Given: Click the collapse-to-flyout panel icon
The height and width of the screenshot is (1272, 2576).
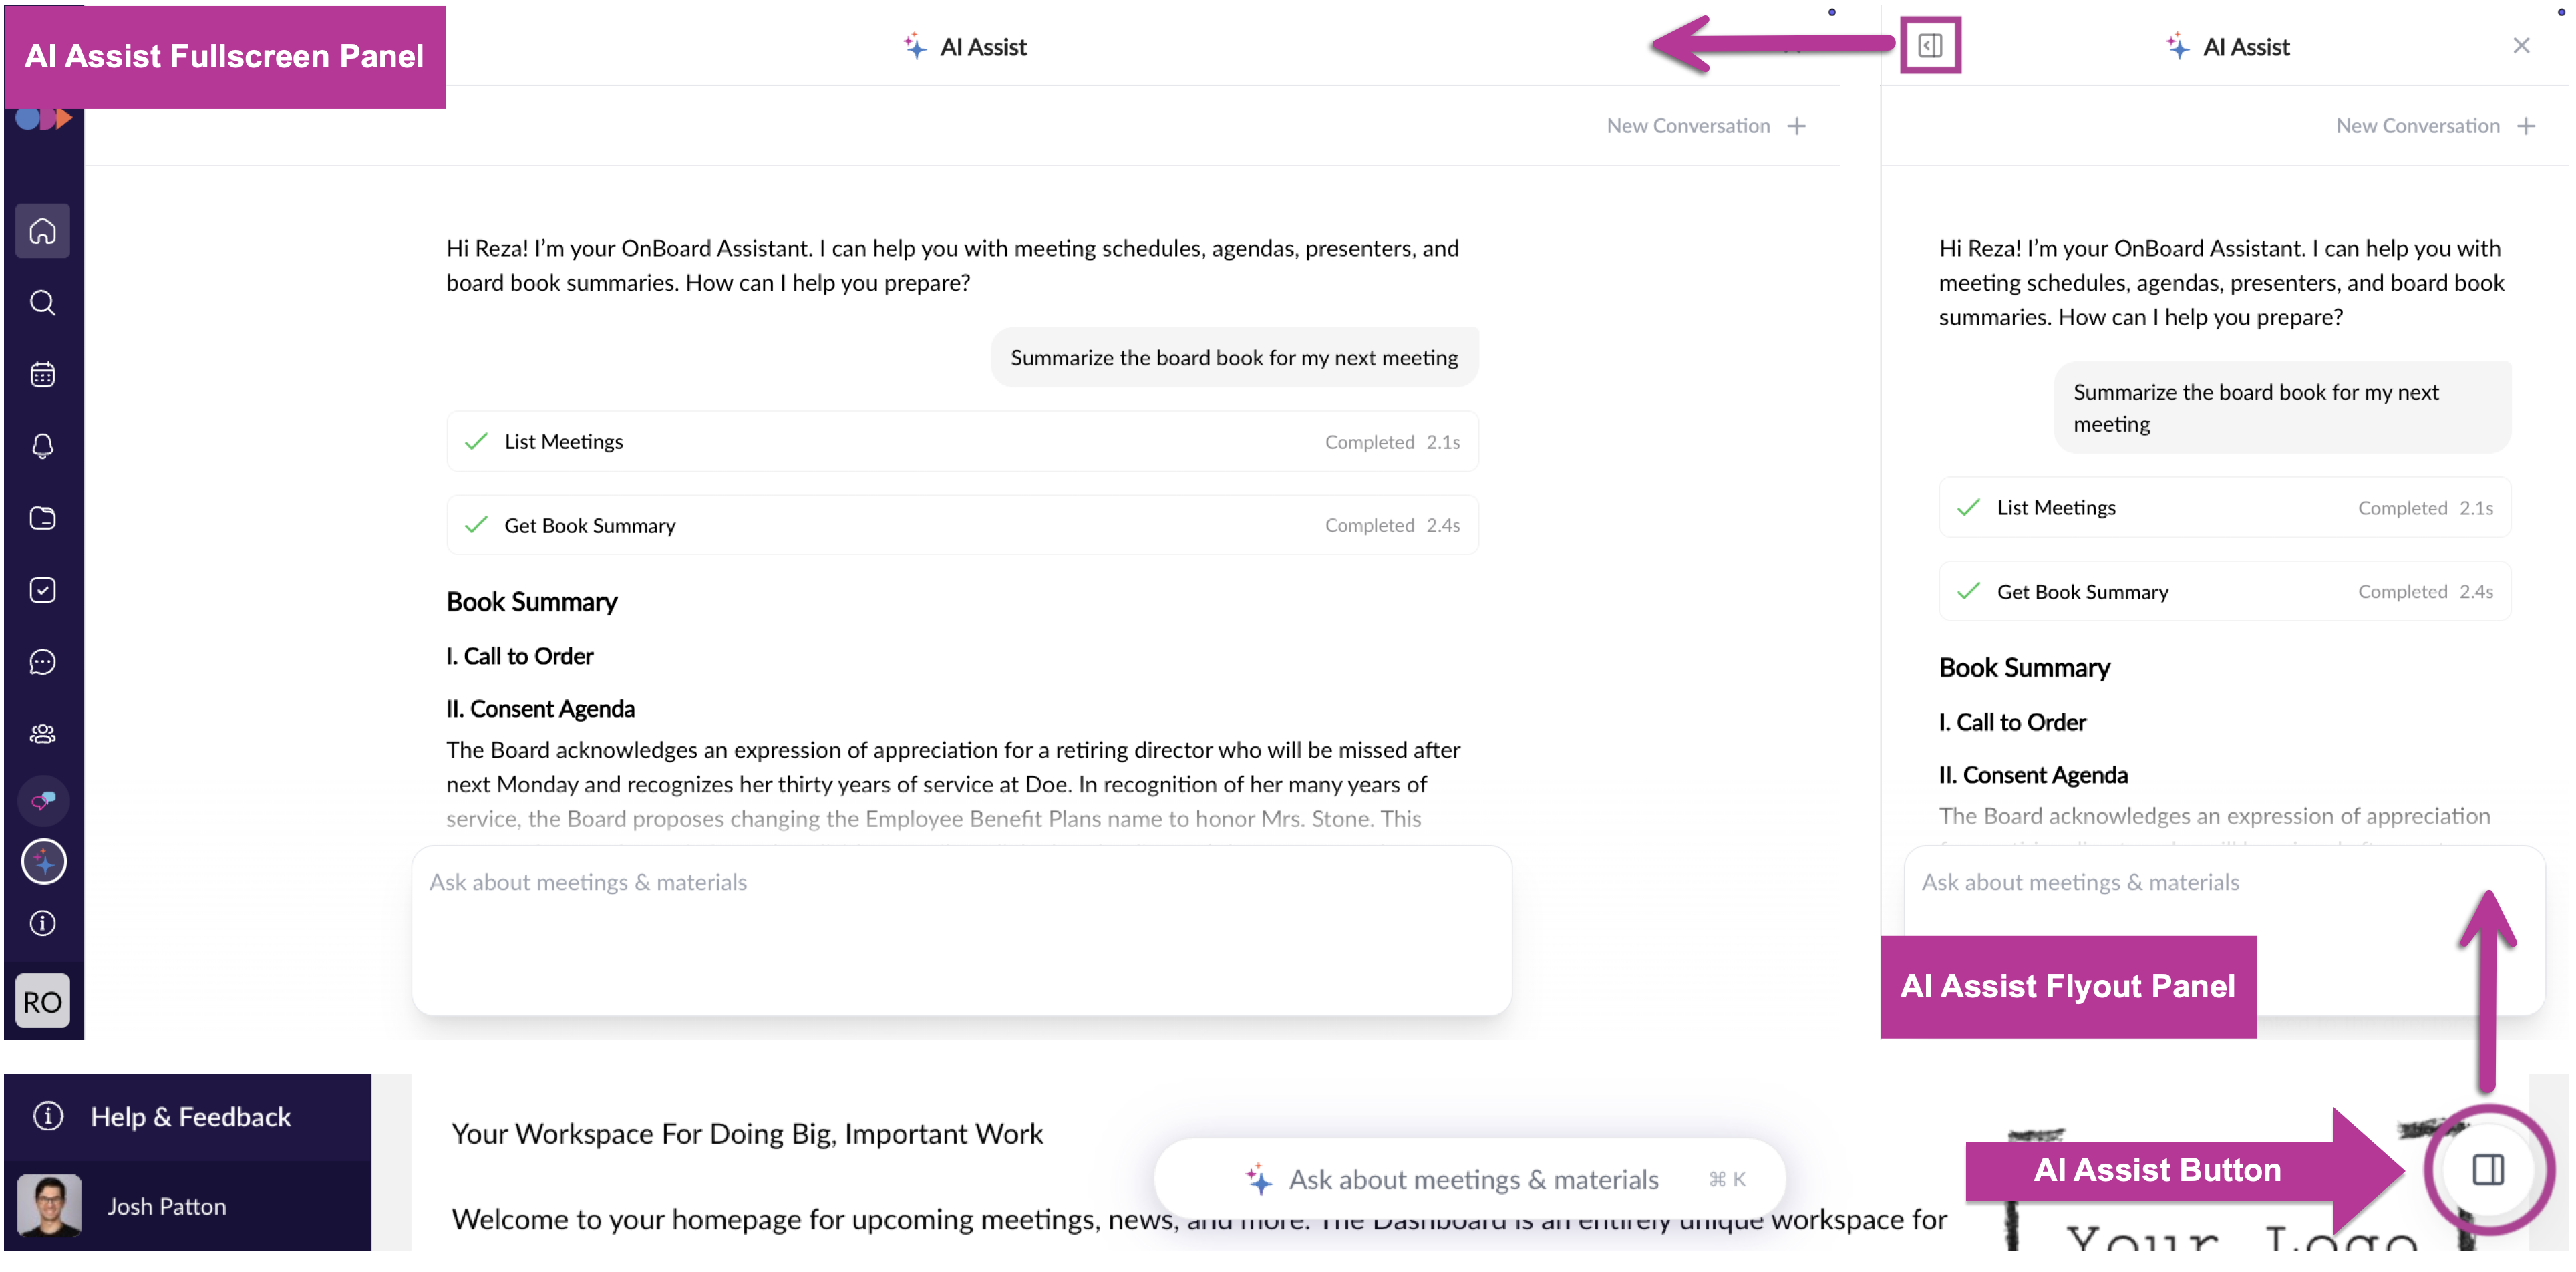Looking at the screenshot, I should [x=1930, y=45].
